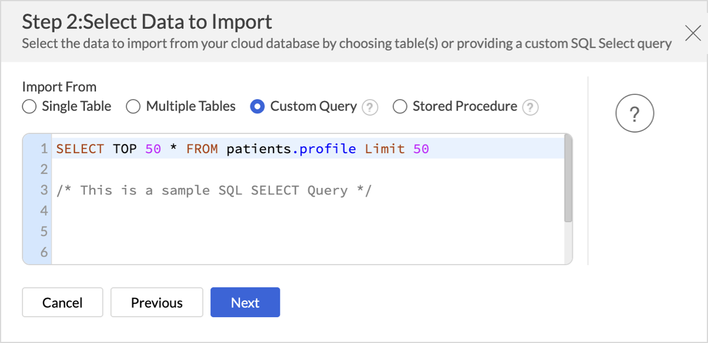Screen dimensions: 708x343
Task: Click the blue Next button
Action: 245,302
